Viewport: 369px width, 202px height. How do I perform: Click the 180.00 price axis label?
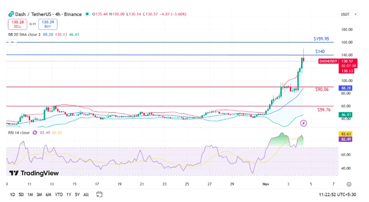point(347,29)
